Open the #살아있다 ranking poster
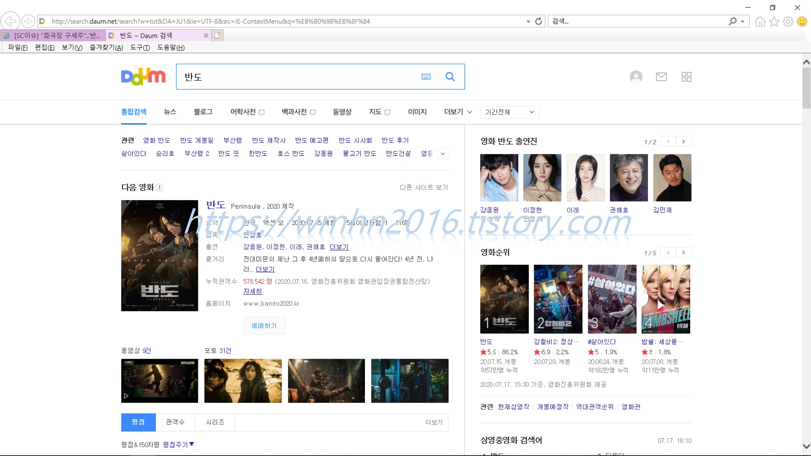This screenshot has height=456, width=811. coord(612,299)
